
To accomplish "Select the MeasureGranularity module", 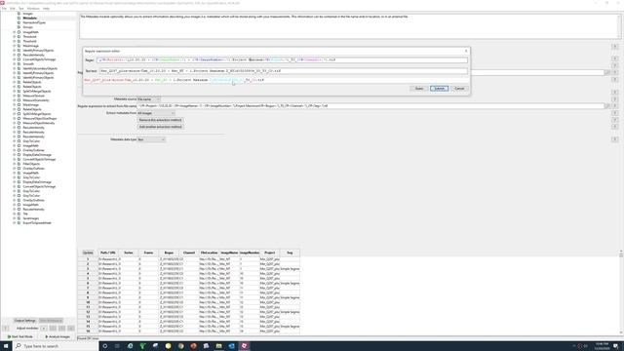I will click(36, 100).
